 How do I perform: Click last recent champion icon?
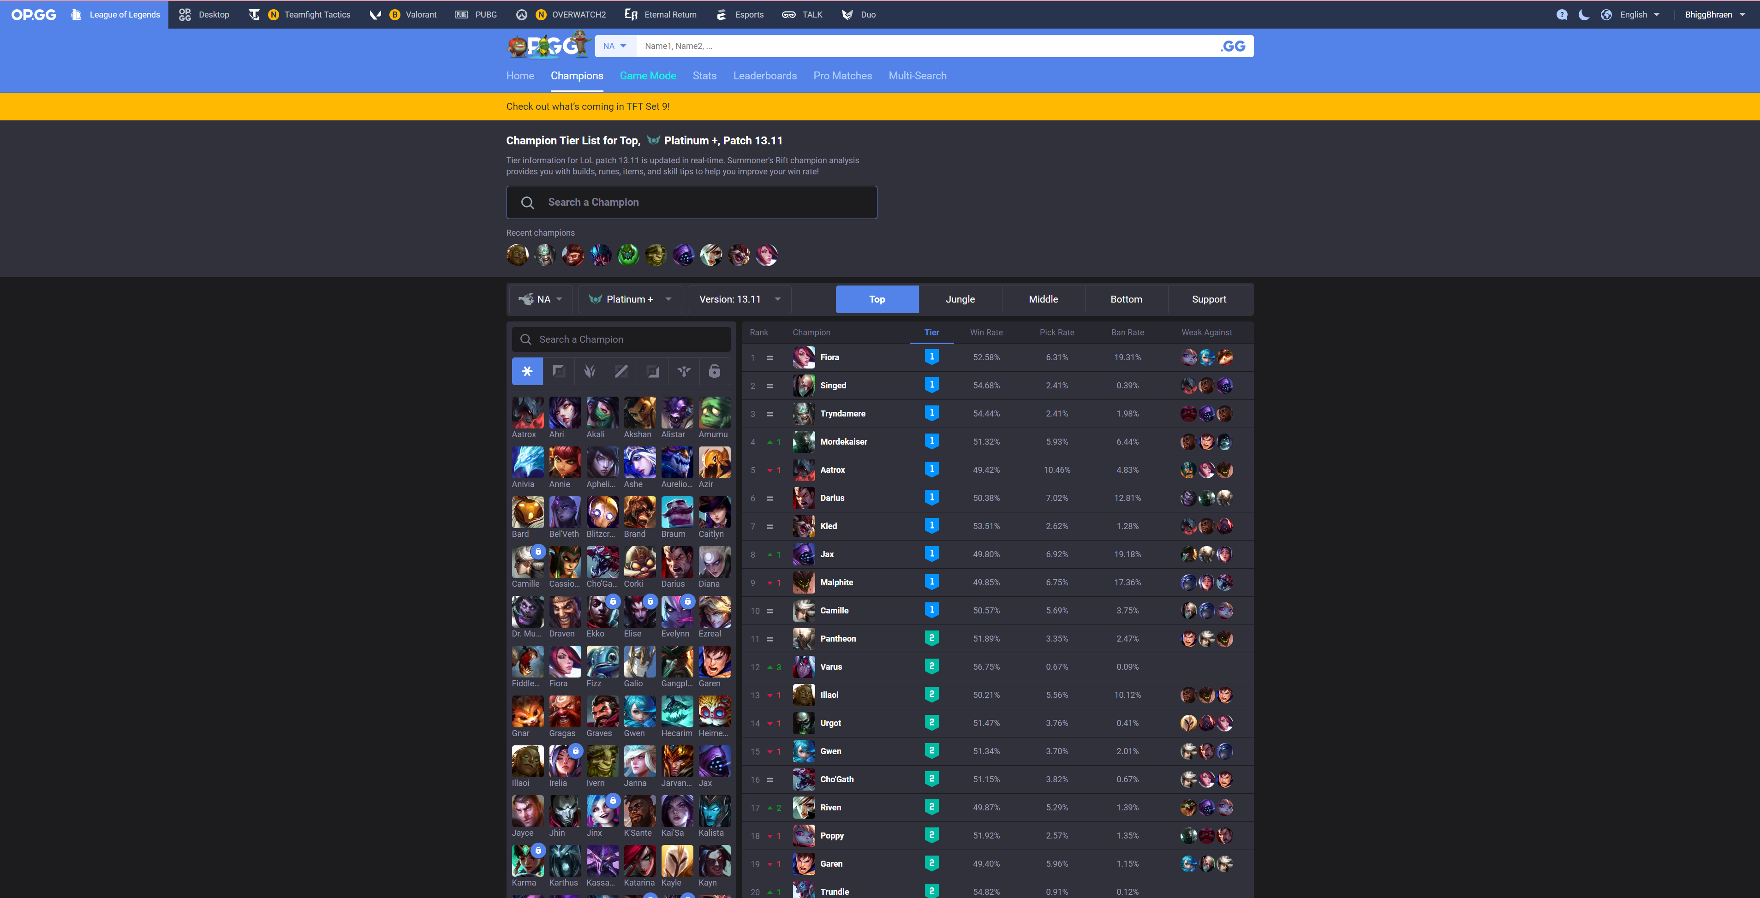(x=767, y=255)
